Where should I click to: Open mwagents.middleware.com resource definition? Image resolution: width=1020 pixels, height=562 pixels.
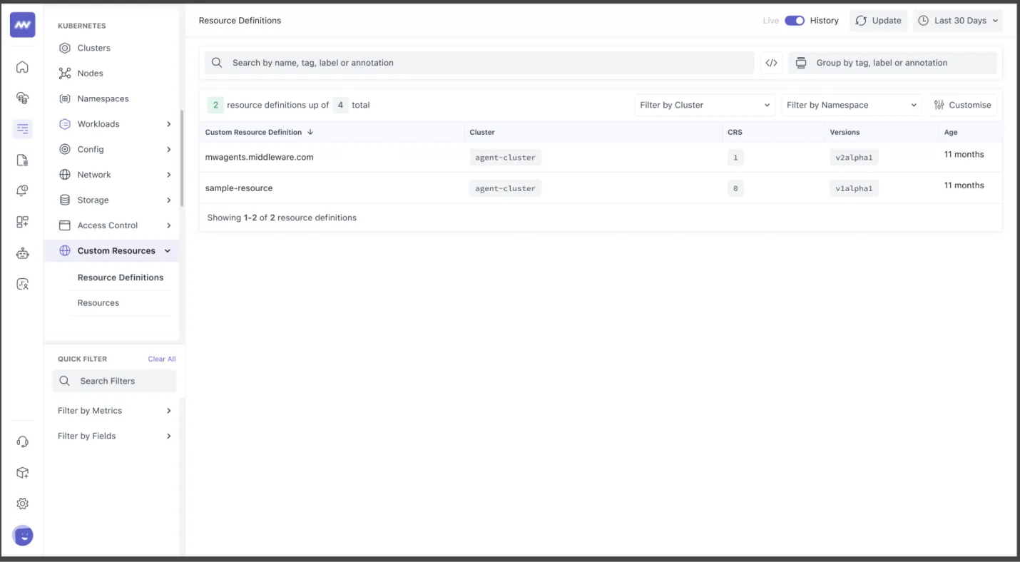[x=259, y=157]
